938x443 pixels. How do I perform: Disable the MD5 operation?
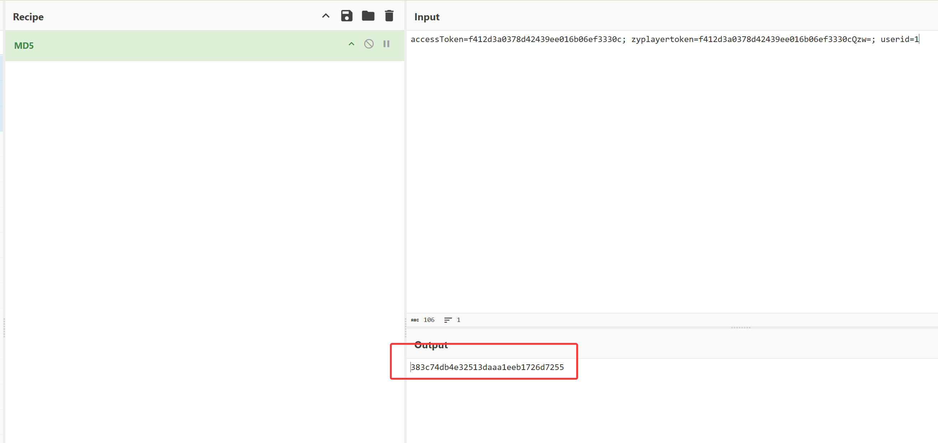coord(369,44)
